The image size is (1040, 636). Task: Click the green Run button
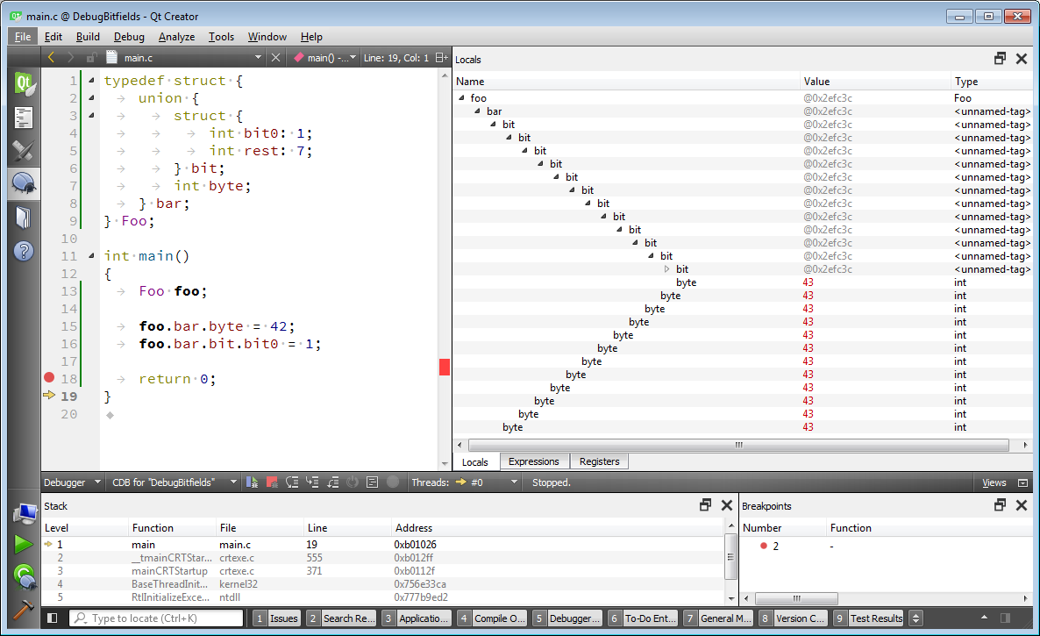pyautogui.click(x=24, y=545)
